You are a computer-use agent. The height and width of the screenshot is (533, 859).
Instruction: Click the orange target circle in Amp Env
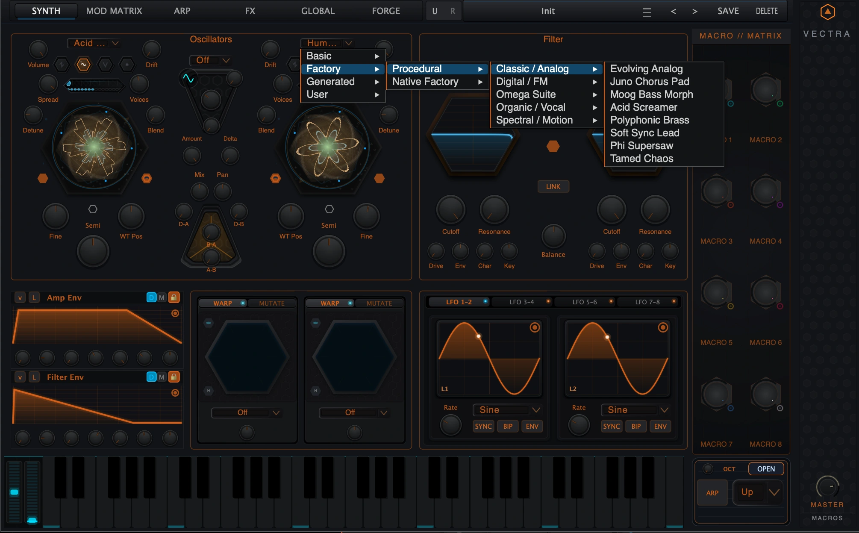[x=175, y=313]
